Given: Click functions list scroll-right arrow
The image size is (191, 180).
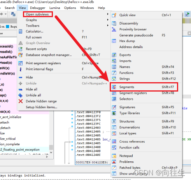Looking at the screenshot, I should tap(47, 157).
